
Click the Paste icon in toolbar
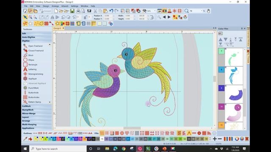(x=105, y=11)
